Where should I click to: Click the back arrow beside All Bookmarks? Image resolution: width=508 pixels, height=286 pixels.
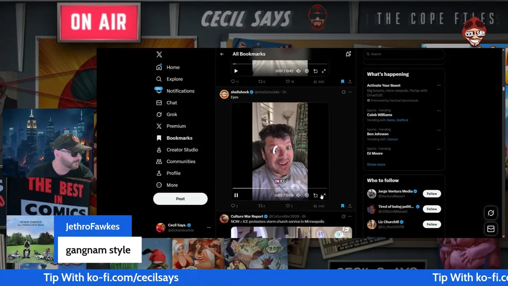tap(222, 54)
